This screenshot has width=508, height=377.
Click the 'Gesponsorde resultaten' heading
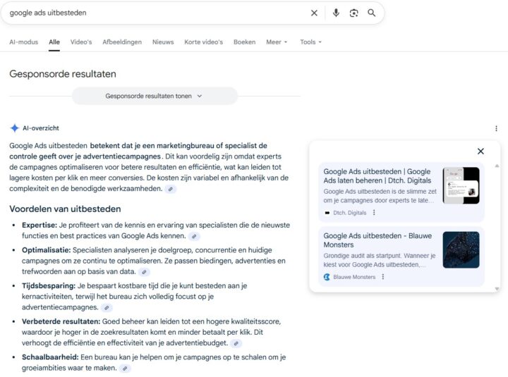63,74
